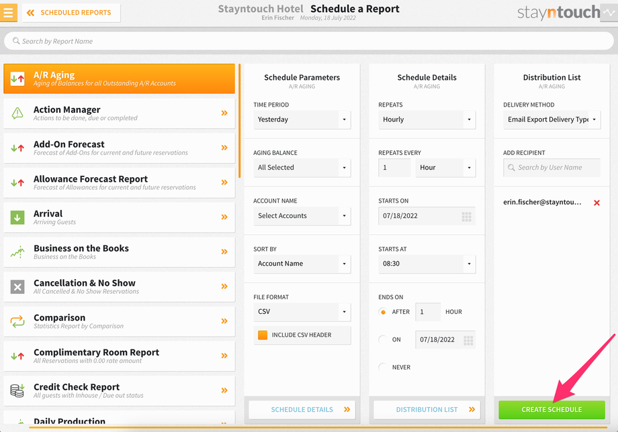Open Arrival report via its chevron
Screen dimensions: 618x432
[224, 217]
